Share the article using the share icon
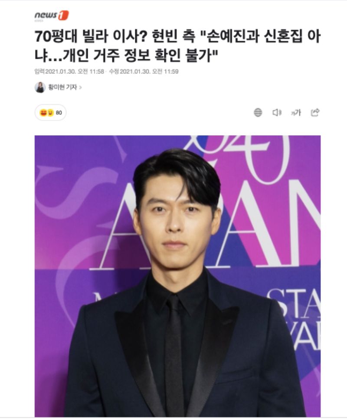The width and height of the screenshot is (347, 420). pos(315,113)
